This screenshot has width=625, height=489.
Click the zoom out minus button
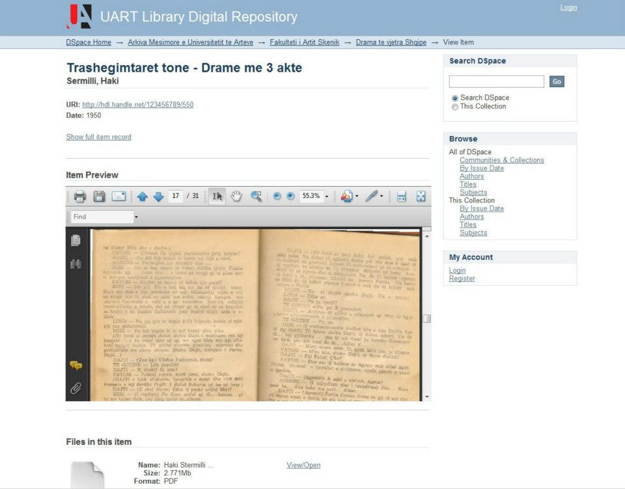(x=277, y=196)
